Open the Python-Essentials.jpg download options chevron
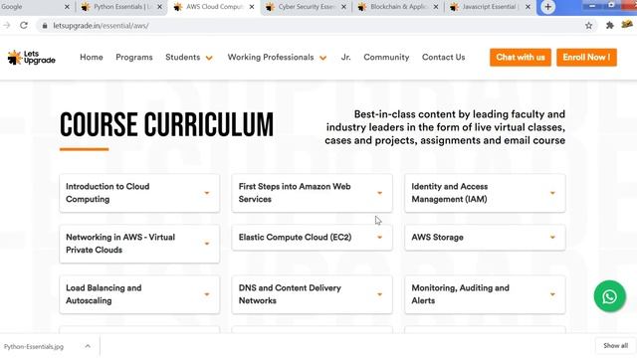The image size is (637, 358). pos(88,346)
